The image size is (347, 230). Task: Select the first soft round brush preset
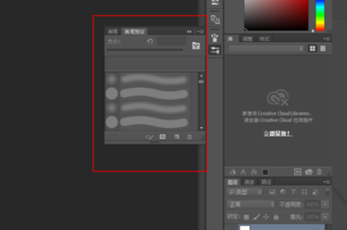pyautogui.click(x=148, y=79)
